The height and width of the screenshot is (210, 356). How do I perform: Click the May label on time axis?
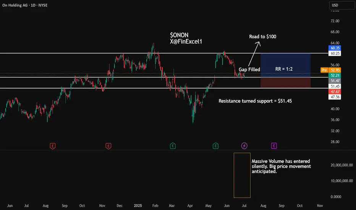click(x=209, y=205)
